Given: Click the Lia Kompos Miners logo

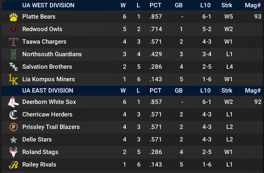Looking at the screenshot, I should pyautogui.click(x=13, y=80).
